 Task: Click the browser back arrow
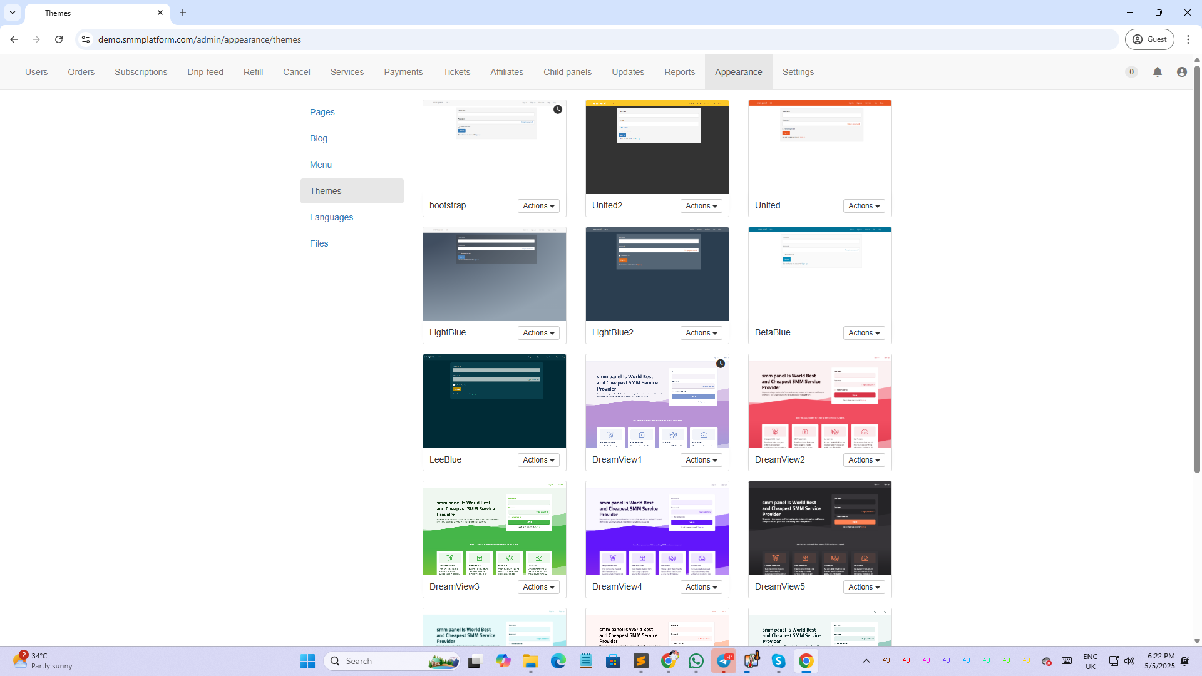(14, 39)
